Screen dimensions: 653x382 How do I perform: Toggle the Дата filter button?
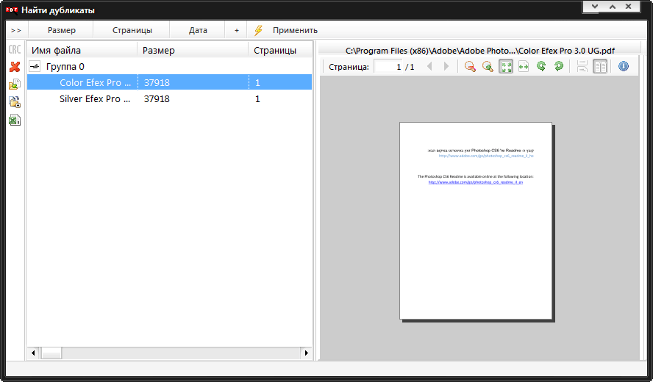pos(198,30)
